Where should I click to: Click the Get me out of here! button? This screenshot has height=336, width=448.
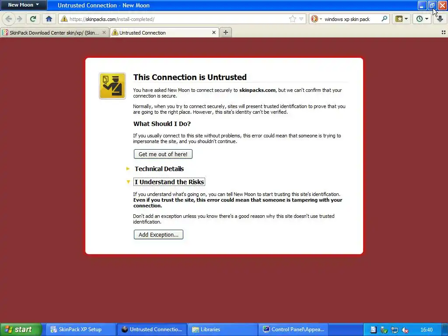pyautogui.click(x=163, y=154)
